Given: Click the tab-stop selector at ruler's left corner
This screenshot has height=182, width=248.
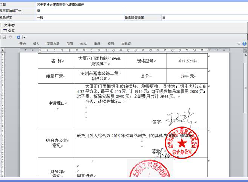Looking at the screenshot, I should point(3,49).
